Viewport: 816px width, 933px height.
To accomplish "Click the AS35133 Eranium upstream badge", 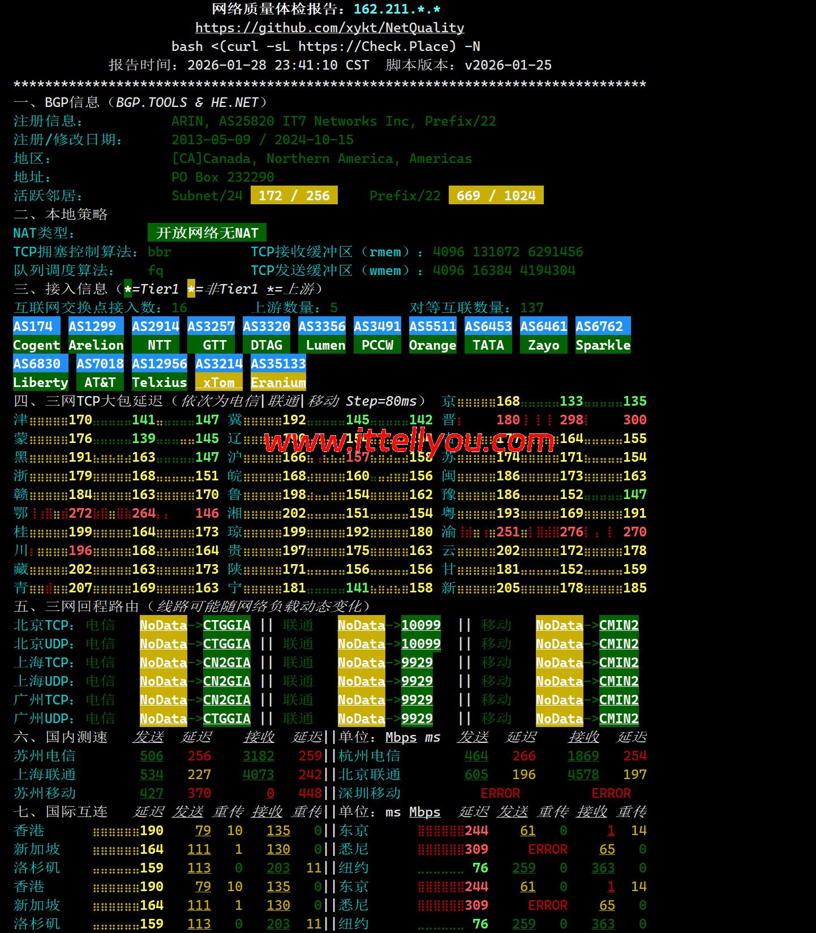I will (x=278, y=373).
